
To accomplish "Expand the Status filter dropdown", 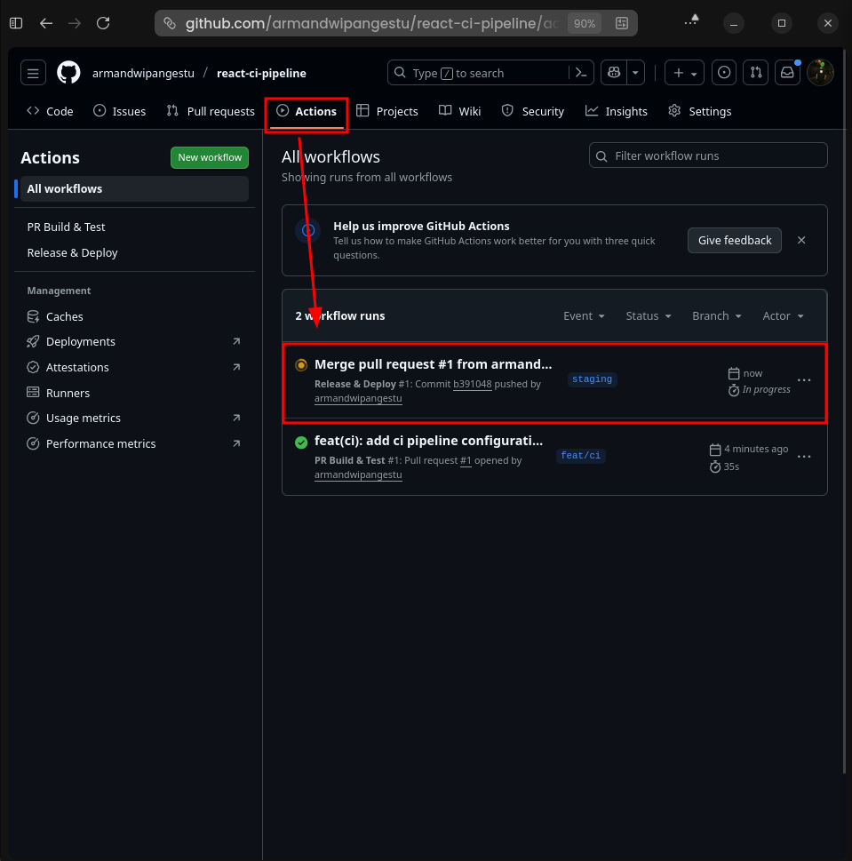I will (x=649, y=316).
